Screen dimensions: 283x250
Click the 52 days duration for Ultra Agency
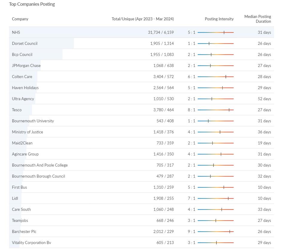(x=264, y=99)
